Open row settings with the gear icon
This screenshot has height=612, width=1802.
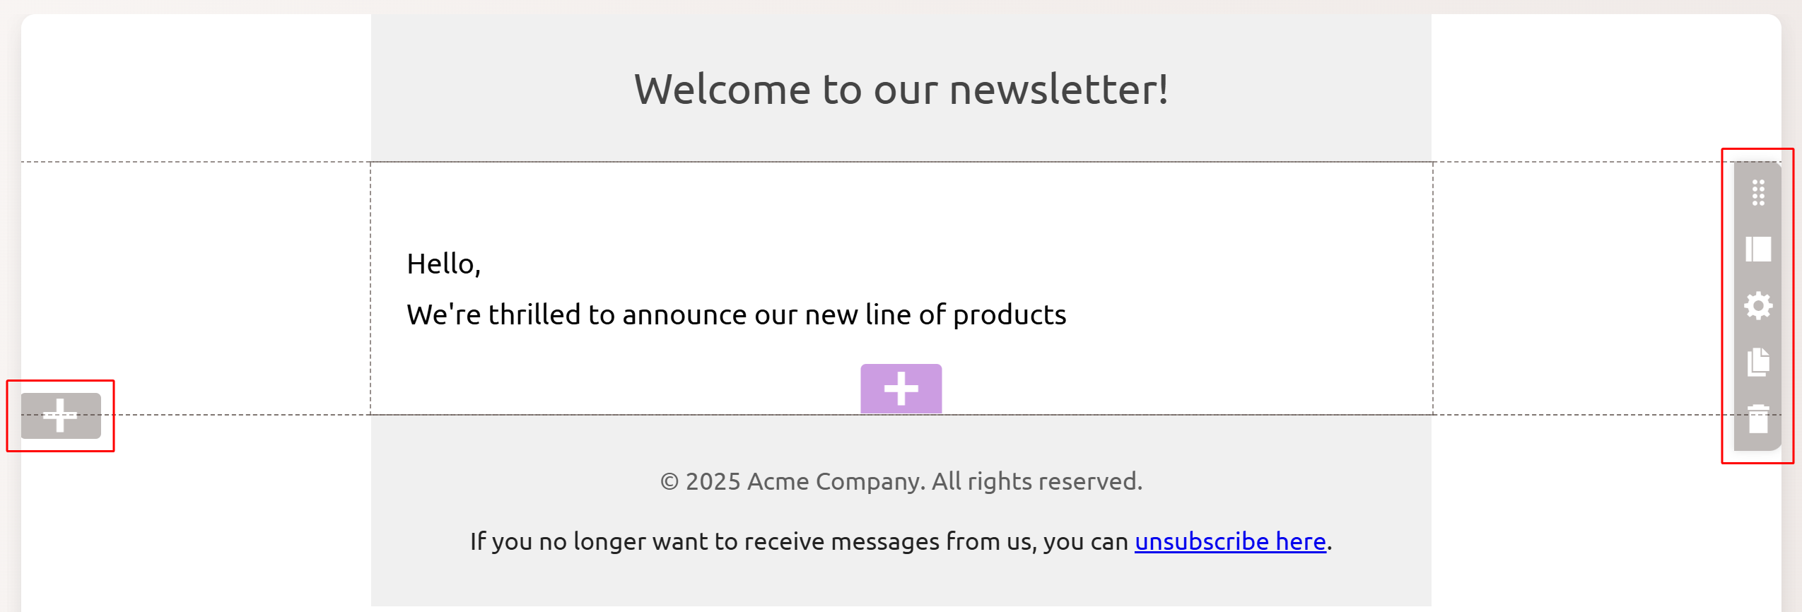pyautogui.click(x=1758, y=305)
